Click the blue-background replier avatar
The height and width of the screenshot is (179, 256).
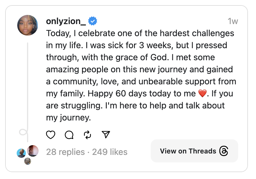click(21, 153)
